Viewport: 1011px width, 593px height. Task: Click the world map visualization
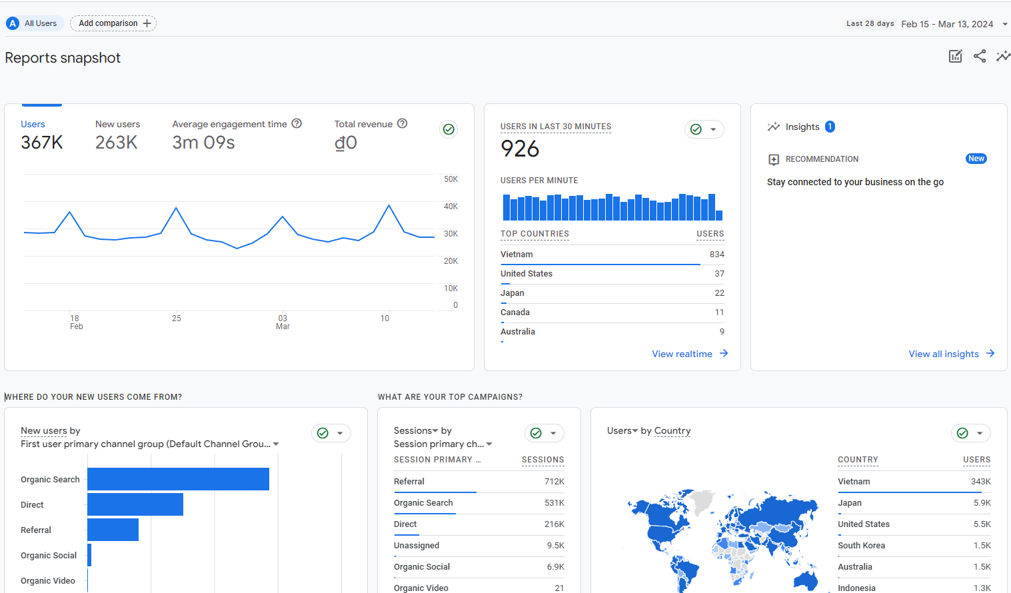(723, 540)
